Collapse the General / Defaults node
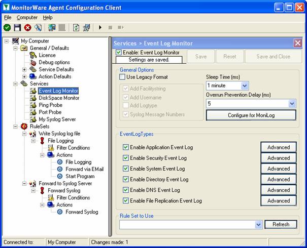 click(15, 48)
